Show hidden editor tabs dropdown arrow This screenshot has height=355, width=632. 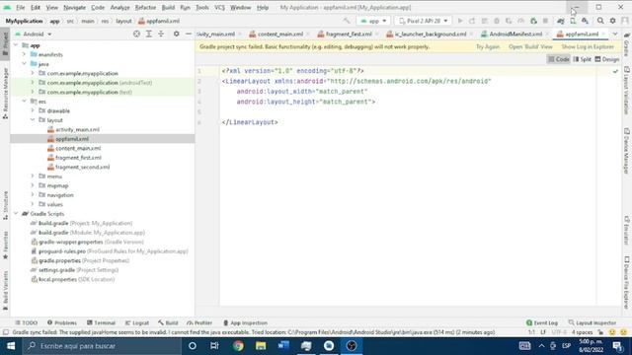click(614, 35)
